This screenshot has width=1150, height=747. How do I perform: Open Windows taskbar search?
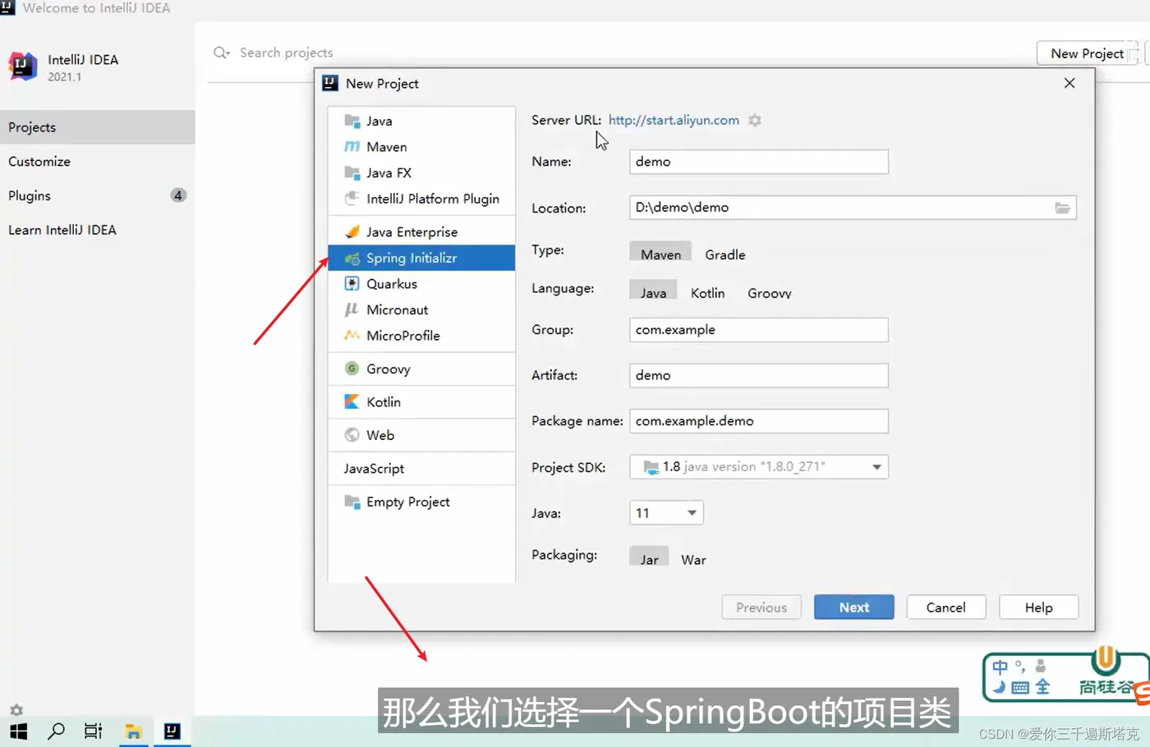[56, 731]
